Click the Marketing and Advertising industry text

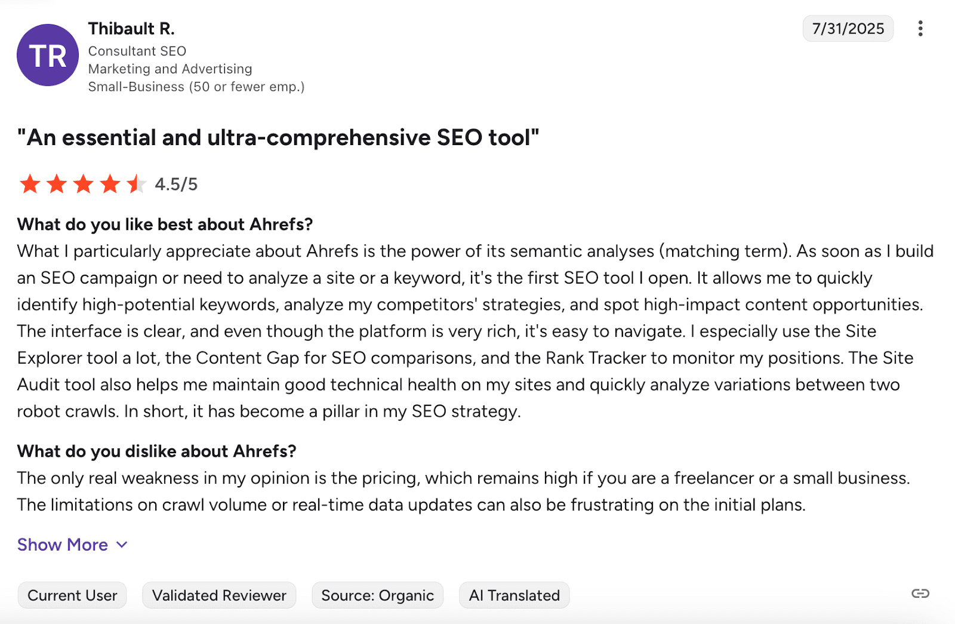[170, 69]
